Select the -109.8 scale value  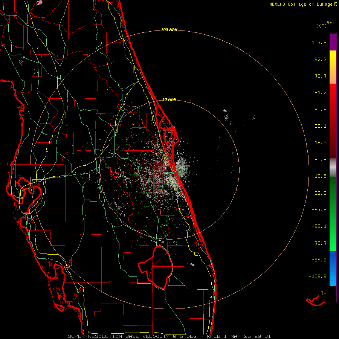[x=318, y=276]
